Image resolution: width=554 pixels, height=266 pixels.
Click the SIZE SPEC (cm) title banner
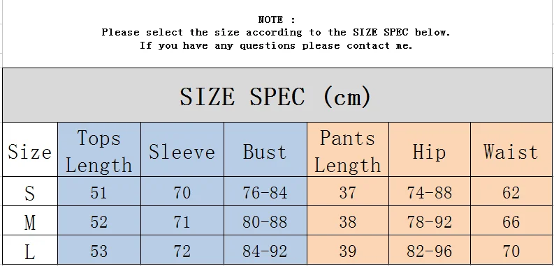pos(277,95)
